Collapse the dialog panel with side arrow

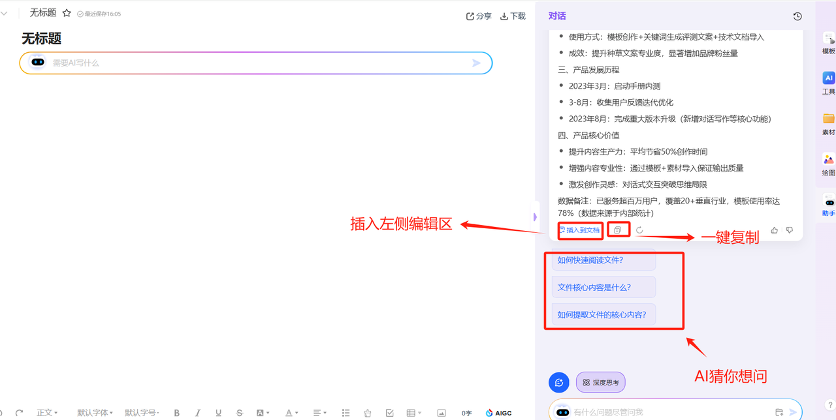point(536,217)
